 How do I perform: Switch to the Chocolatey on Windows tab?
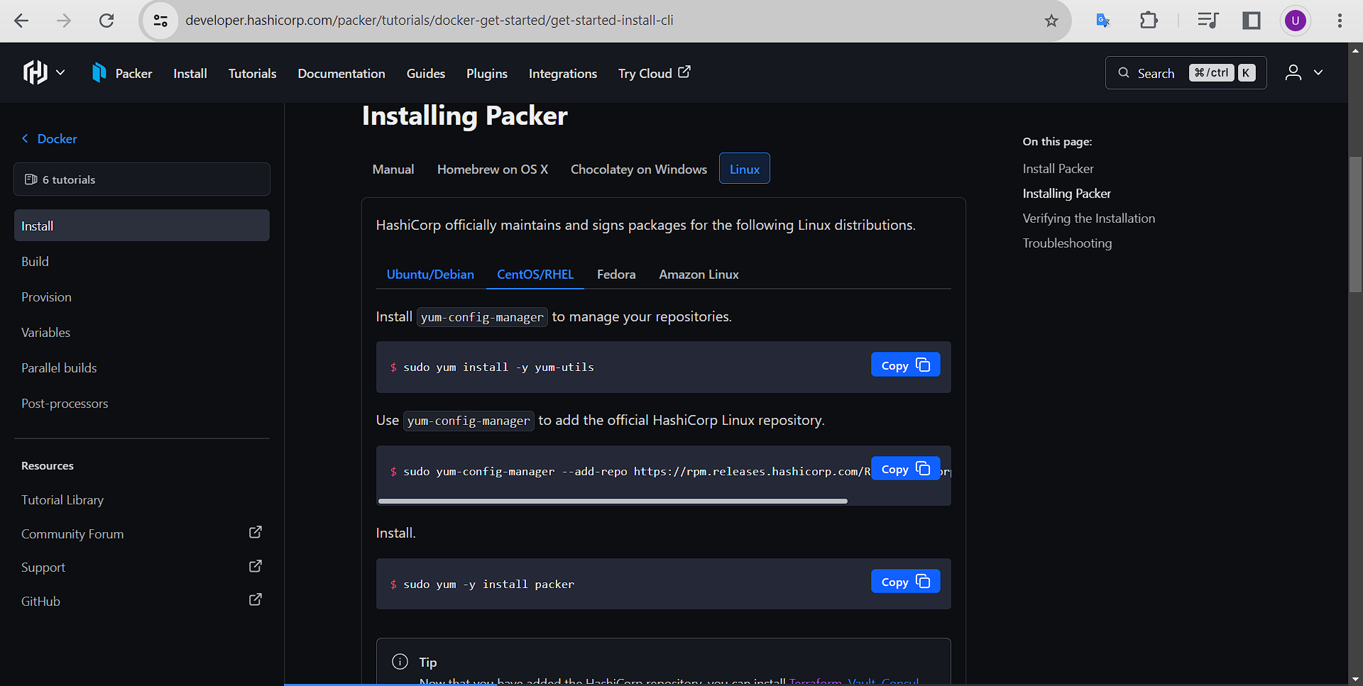click(638, 169)
